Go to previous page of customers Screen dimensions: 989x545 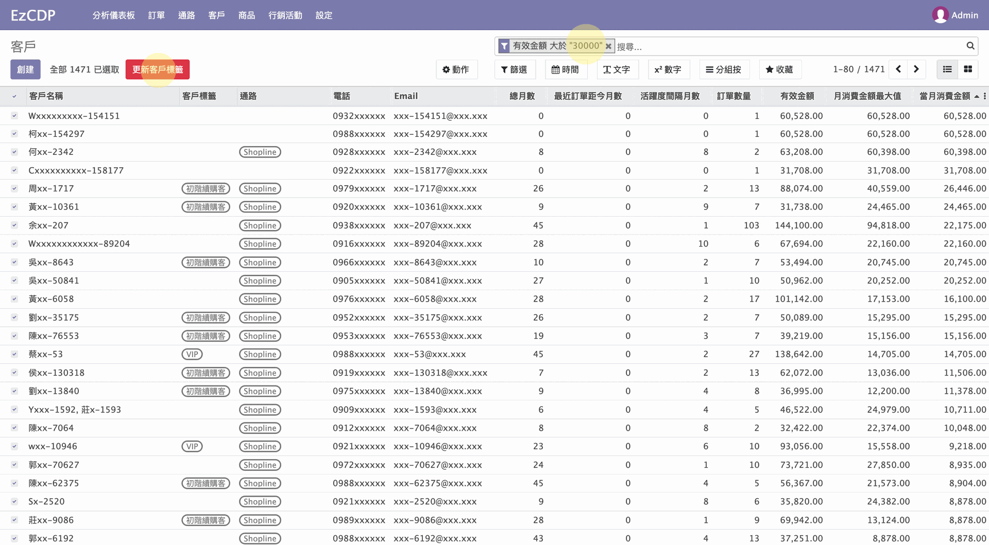[x=898, y=69]
